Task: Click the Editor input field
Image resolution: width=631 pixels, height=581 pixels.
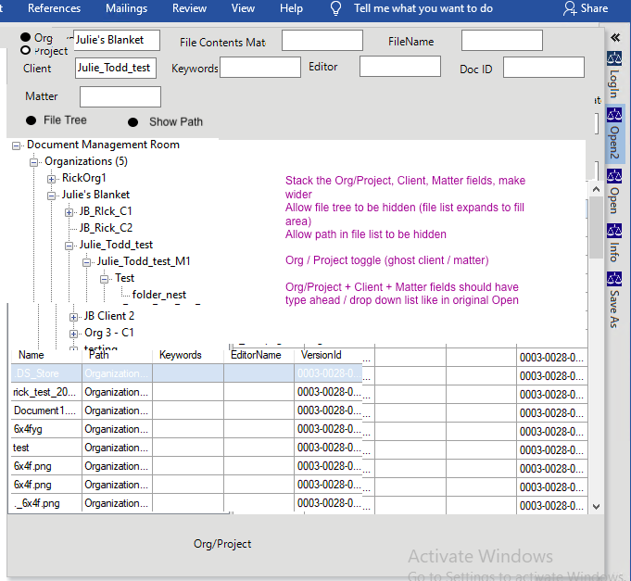Action: (x=400, y=66)
